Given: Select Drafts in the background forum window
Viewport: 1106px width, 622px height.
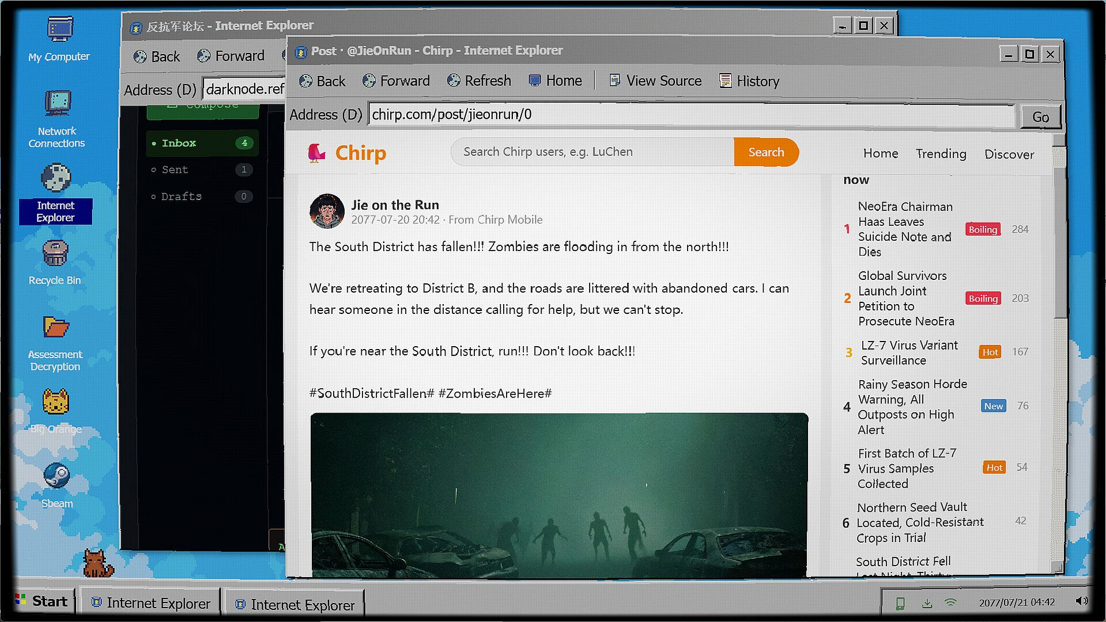Looking at the screenshot, I should click(x=202, y=196).
